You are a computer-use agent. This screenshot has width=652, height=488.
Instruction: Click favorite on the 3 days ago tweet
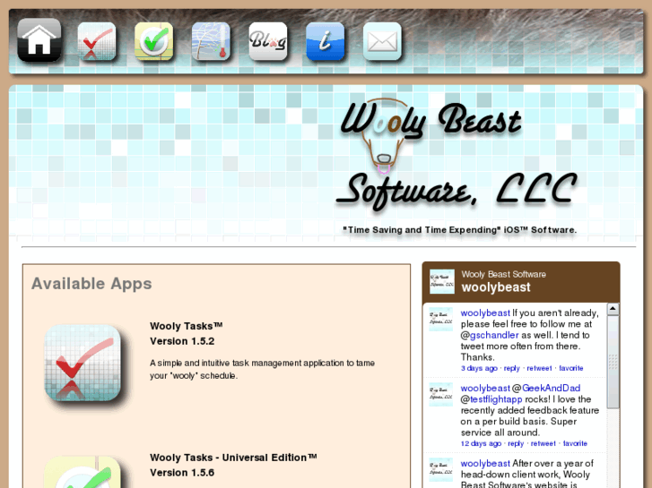point(571,368)
